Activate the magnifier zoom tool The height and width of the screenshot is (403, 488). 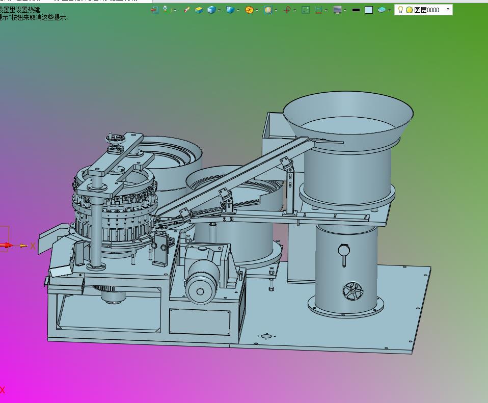tap(268, 10)
